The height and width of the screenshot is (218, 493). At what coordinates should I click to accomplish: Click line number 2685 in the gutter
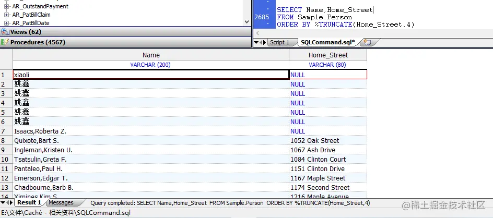[262, 17]
